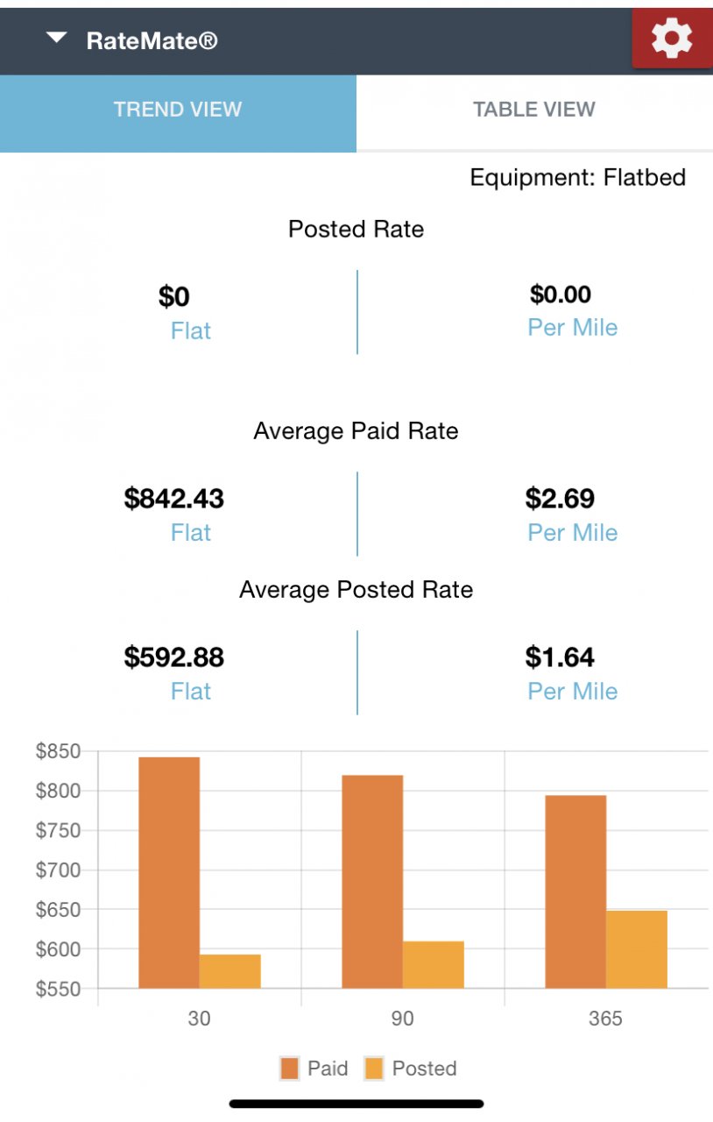Click the 90-day Posted bar
The image size is (713, 1122).
tap(433, 964)
